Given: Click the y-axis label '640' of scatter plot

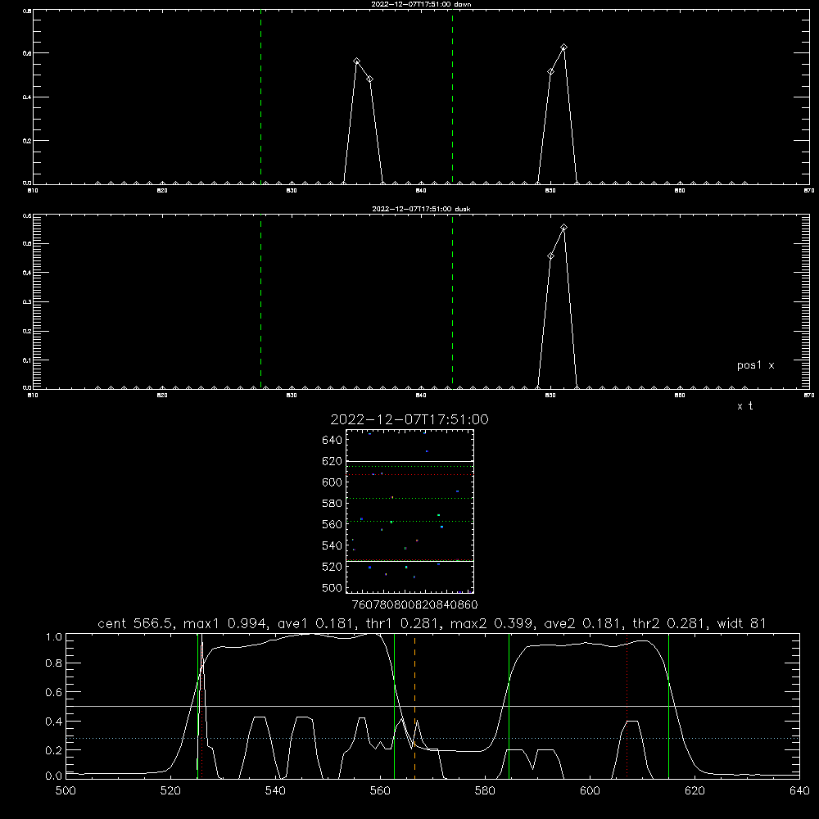Looking at the screenshot, I should click(x=333, y=440).
